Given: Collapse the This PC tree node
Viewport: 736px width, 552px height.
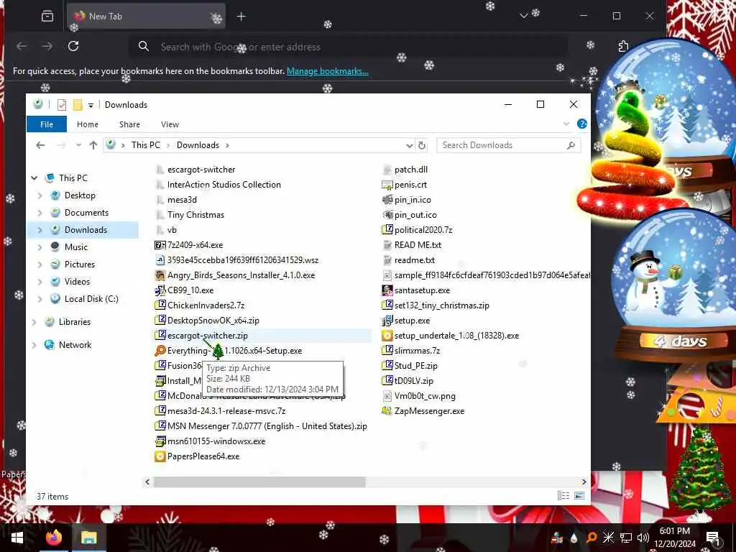Looking at the screenshot, I should (34, 178).
